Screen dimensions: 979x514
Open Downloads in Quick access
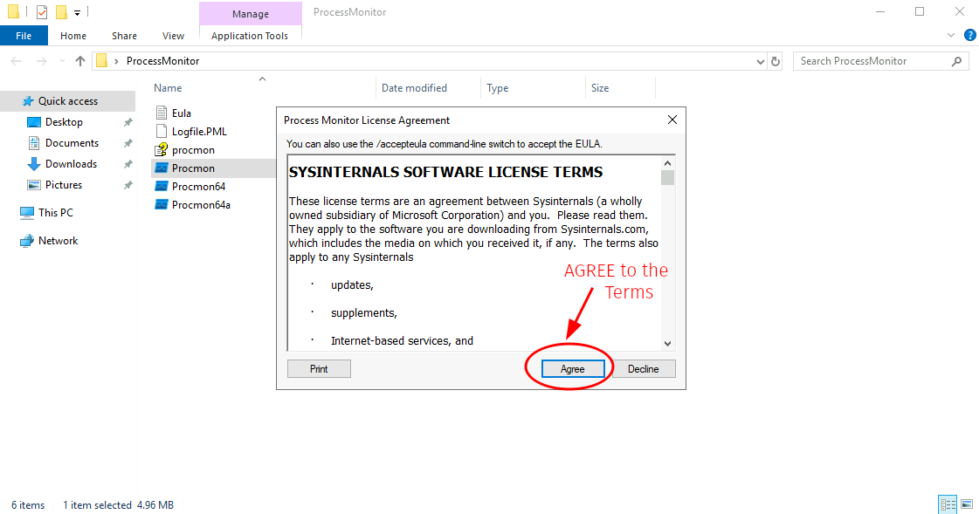[x=71, y=164]
